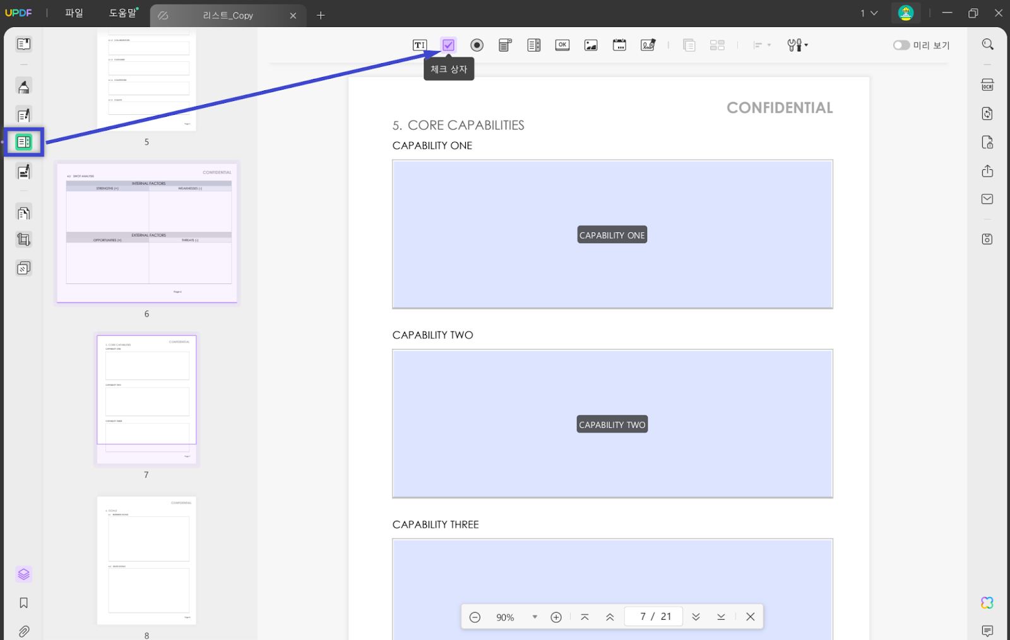
Task: Zoom out with the minus button
Action: 475,617
